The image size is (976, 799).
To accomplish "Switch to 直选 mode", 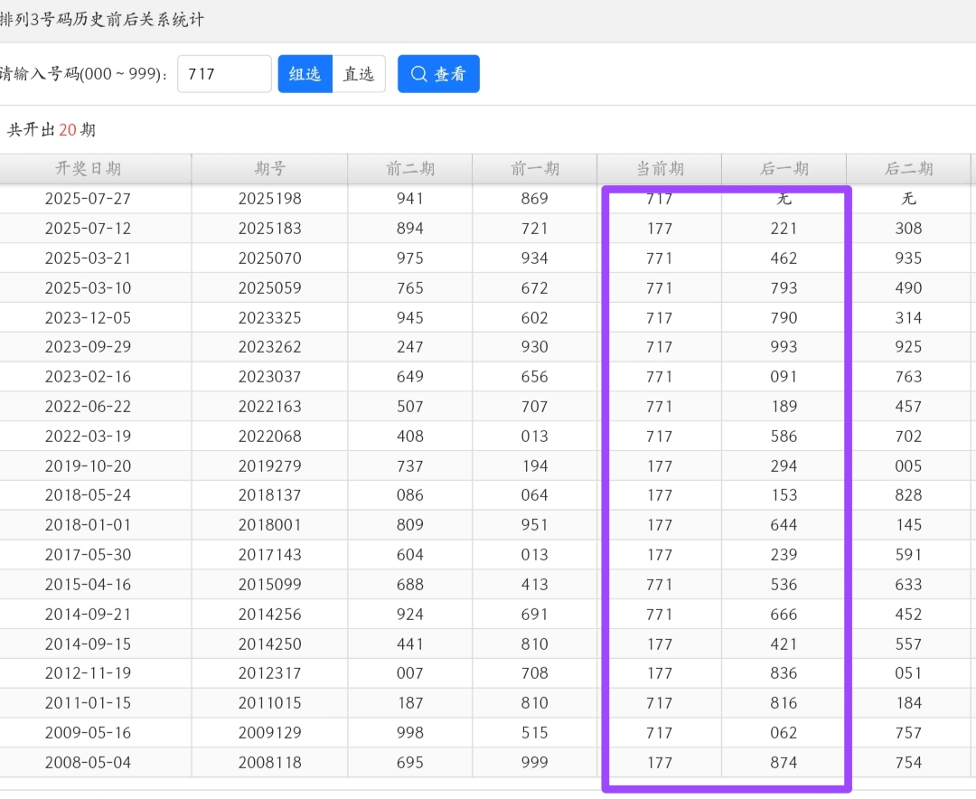I will (x=359, y=74).
